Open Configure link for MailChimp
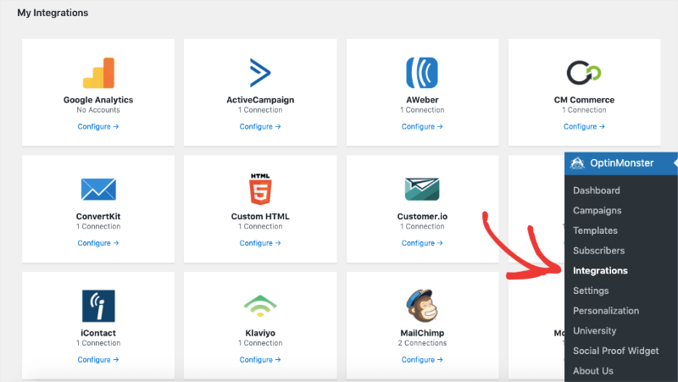Image resolution: width=678 pixels, height=382 pixels. tap(422, 360)
